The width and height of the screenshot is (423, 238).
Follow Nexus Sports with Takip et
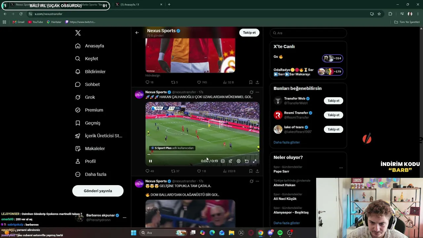pos(249,32)
